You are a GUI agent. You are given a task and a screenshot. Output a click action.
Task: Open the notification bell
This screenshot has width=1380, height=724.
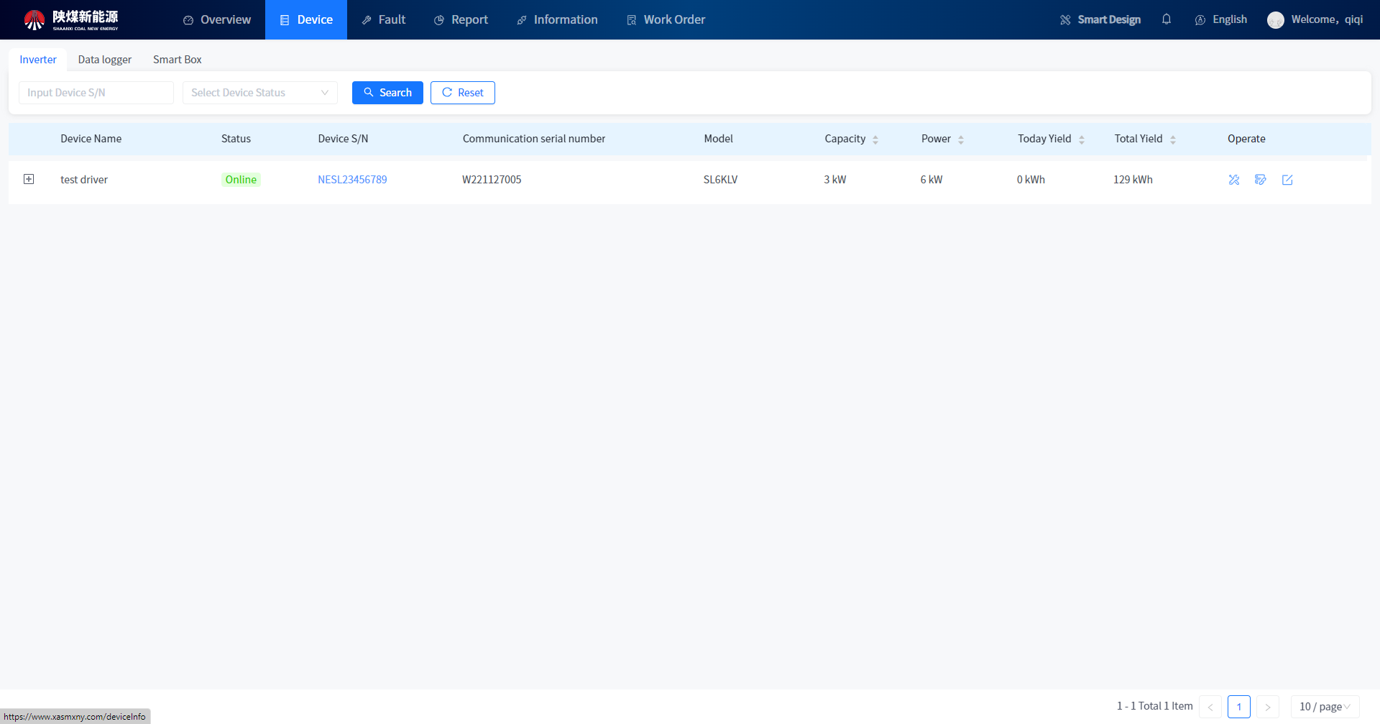point(1167,19)
